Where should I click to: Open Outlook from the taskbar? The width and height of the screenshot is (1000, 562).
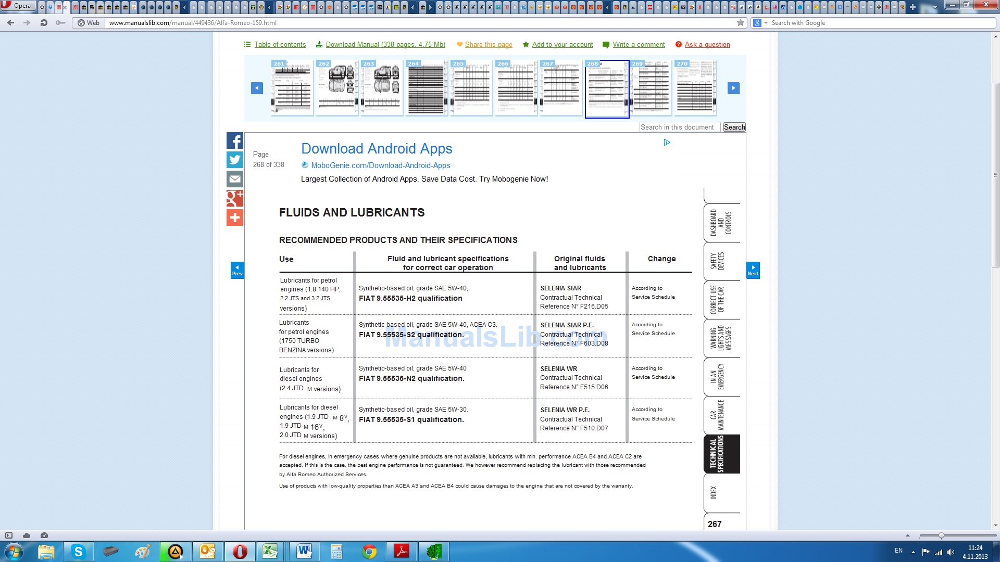(207, 552)
